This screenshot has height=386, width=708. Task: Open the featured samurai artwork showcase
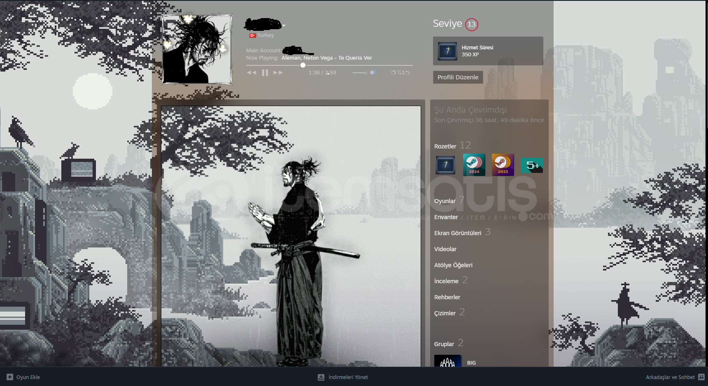click(x=291, y=236)
